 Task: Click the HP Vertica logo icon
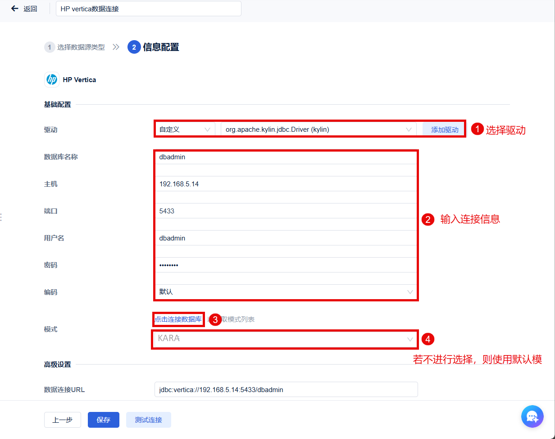coord(52,79)
